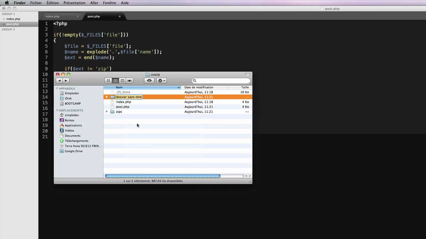Switch to the index.php editor tab
The height and width of the screenshot is (239, 426).
click(x=53, y=16)
